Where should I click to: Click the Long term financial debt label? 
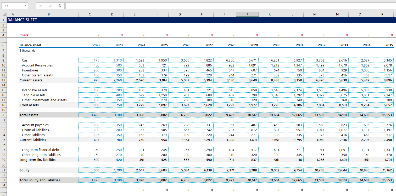41,150
